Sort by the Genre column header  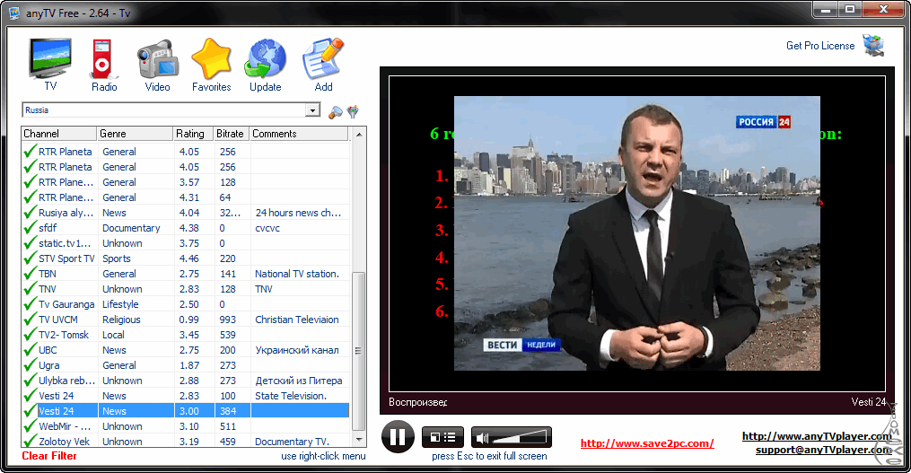[136, 134]
